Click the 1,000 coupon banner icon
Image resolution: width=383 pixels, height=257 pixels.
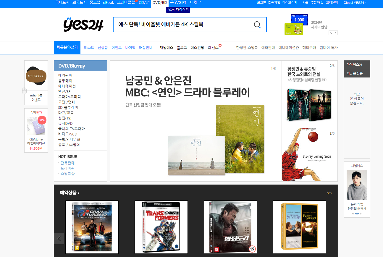click(299, 20)
